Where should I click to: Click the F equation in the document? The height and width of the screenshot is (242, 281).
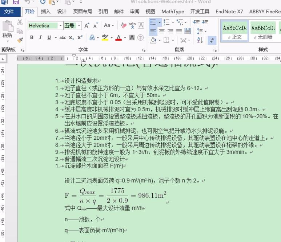tap(116, 196)
